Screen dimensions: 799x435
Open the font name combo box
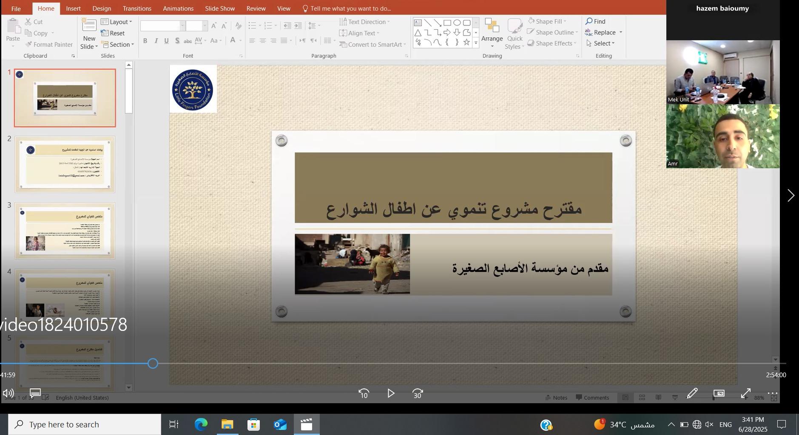(x=163, y=26)
